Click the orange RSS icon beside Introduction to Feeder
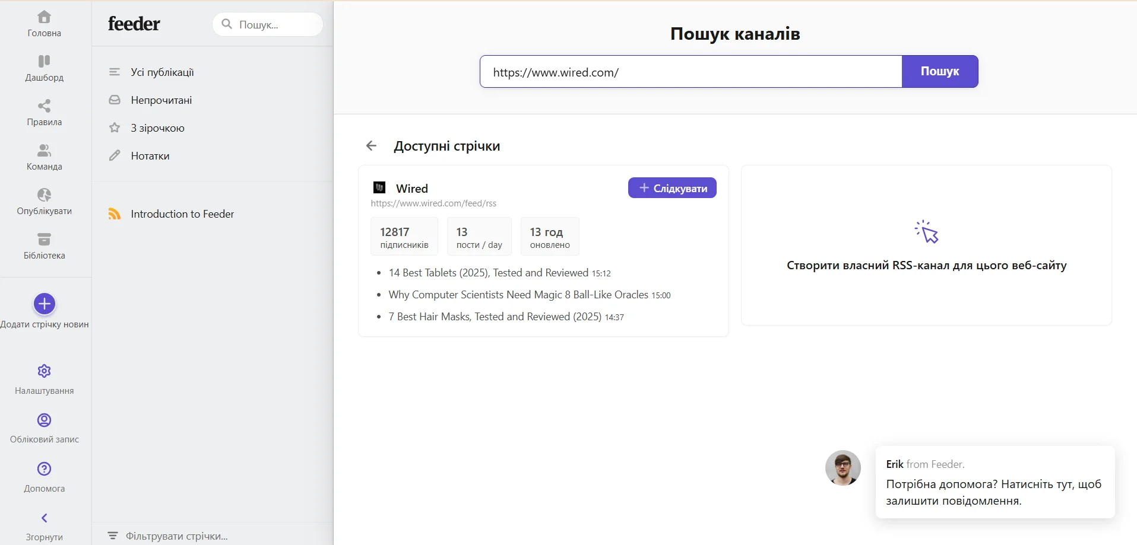Screen dimensions: 1137x545 click(115, 213)
